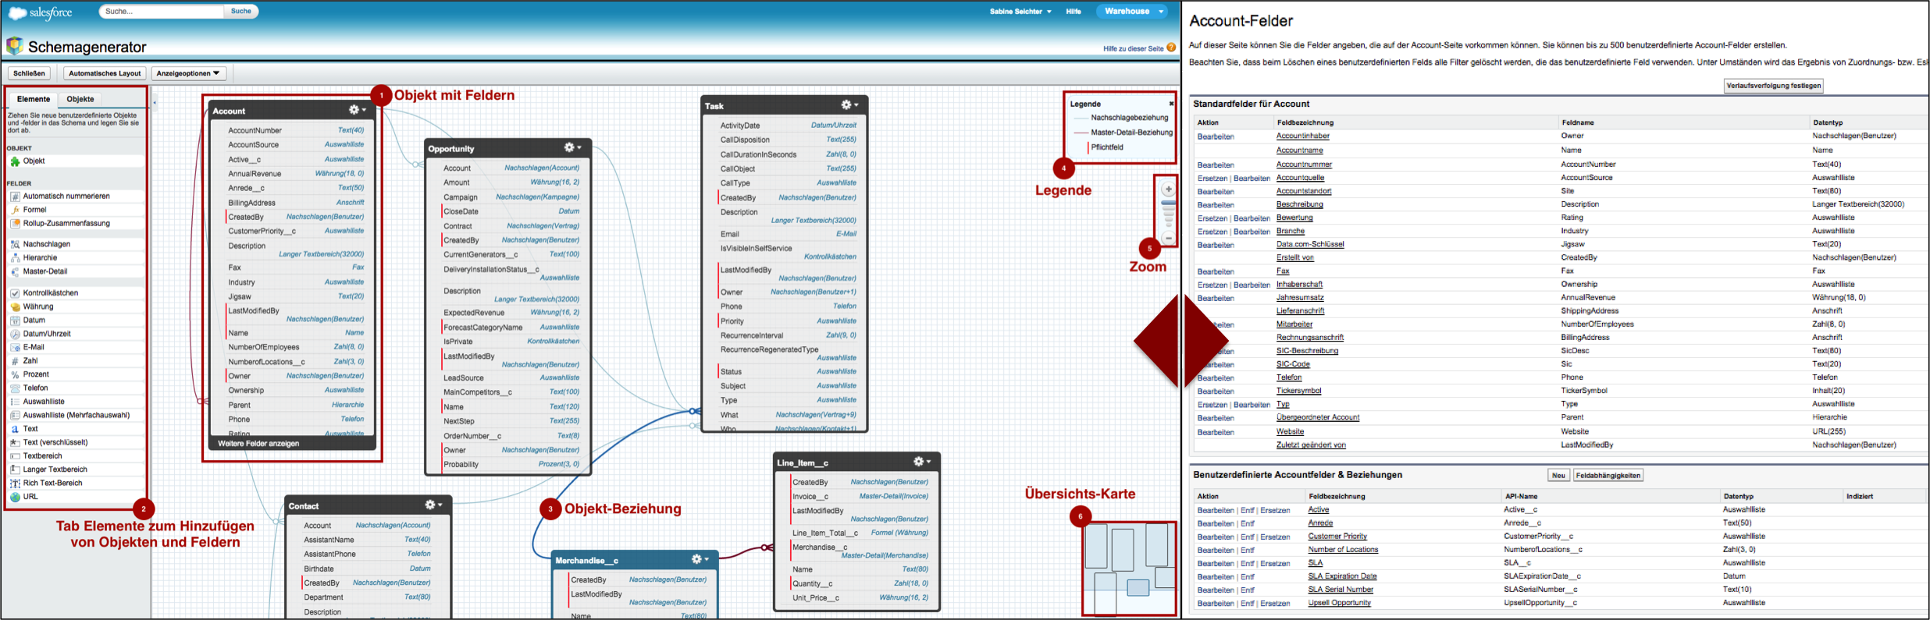The width and height of the screenshot is (1930, 620).
Task: Open the Customer Priority custom field link
Action: (1337, 536)
